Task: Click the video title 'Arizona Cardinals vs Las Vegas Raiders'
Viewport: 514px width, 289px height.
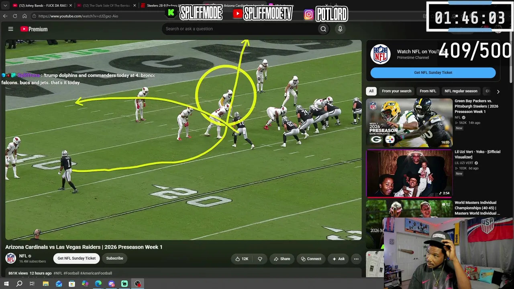Action: 84,247
